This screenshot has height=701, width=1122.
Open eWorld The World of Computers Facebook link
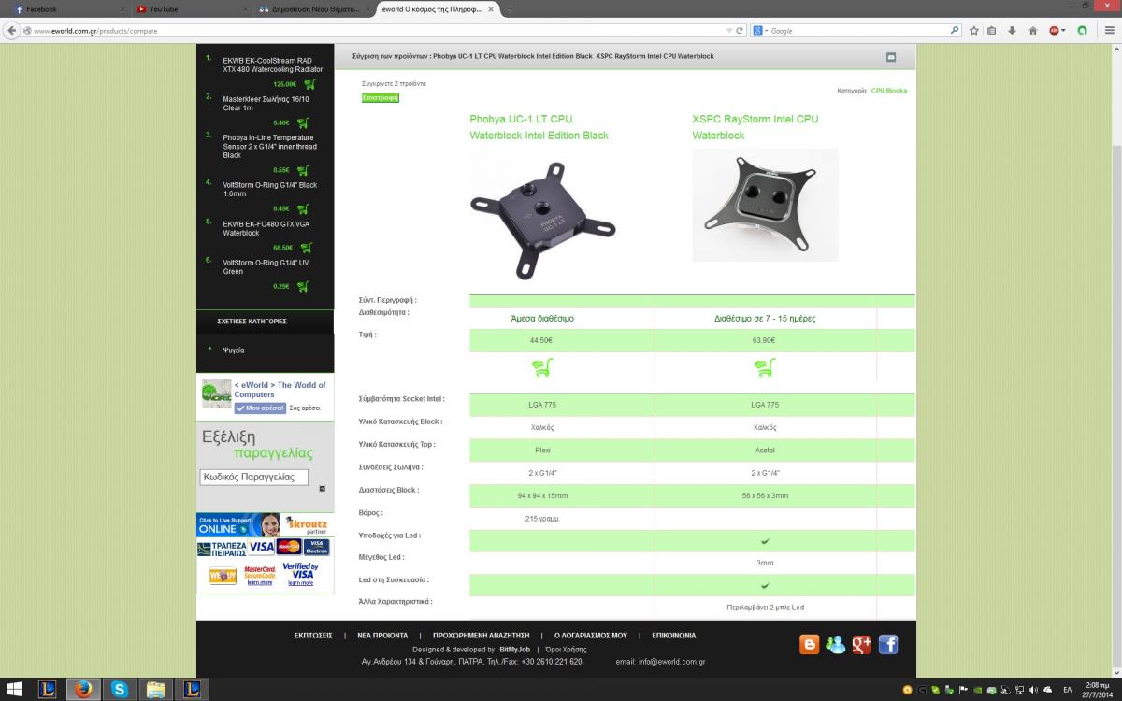tap(280, 390)
